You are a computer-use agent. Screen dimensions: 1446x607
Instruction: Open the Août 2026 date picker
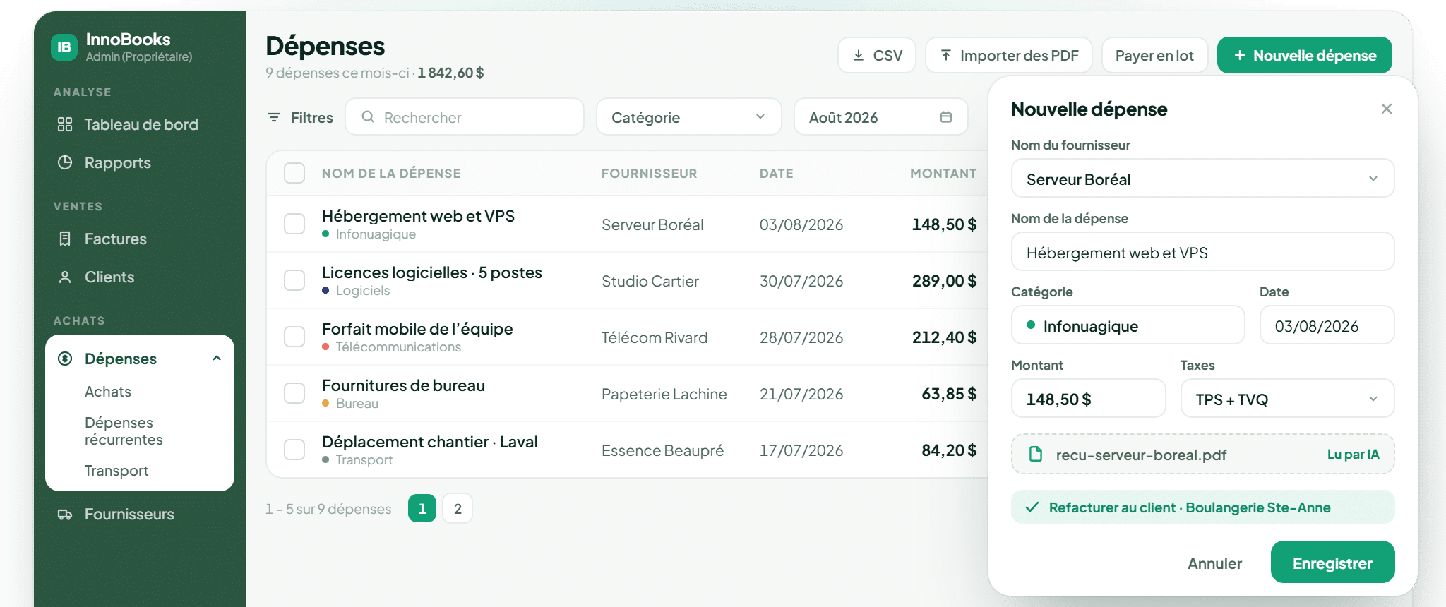(880, 117)
